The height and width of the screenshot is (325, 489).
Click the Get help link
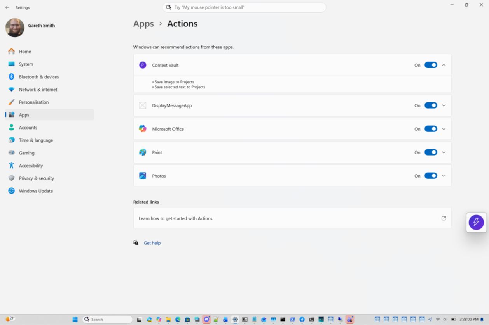(152, 243)
